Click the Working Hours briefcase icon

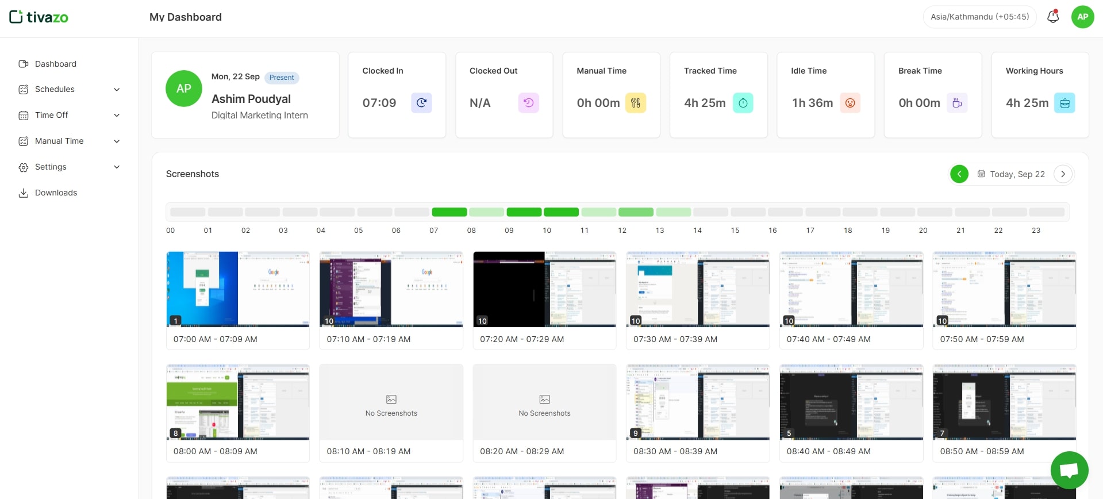1064,103
